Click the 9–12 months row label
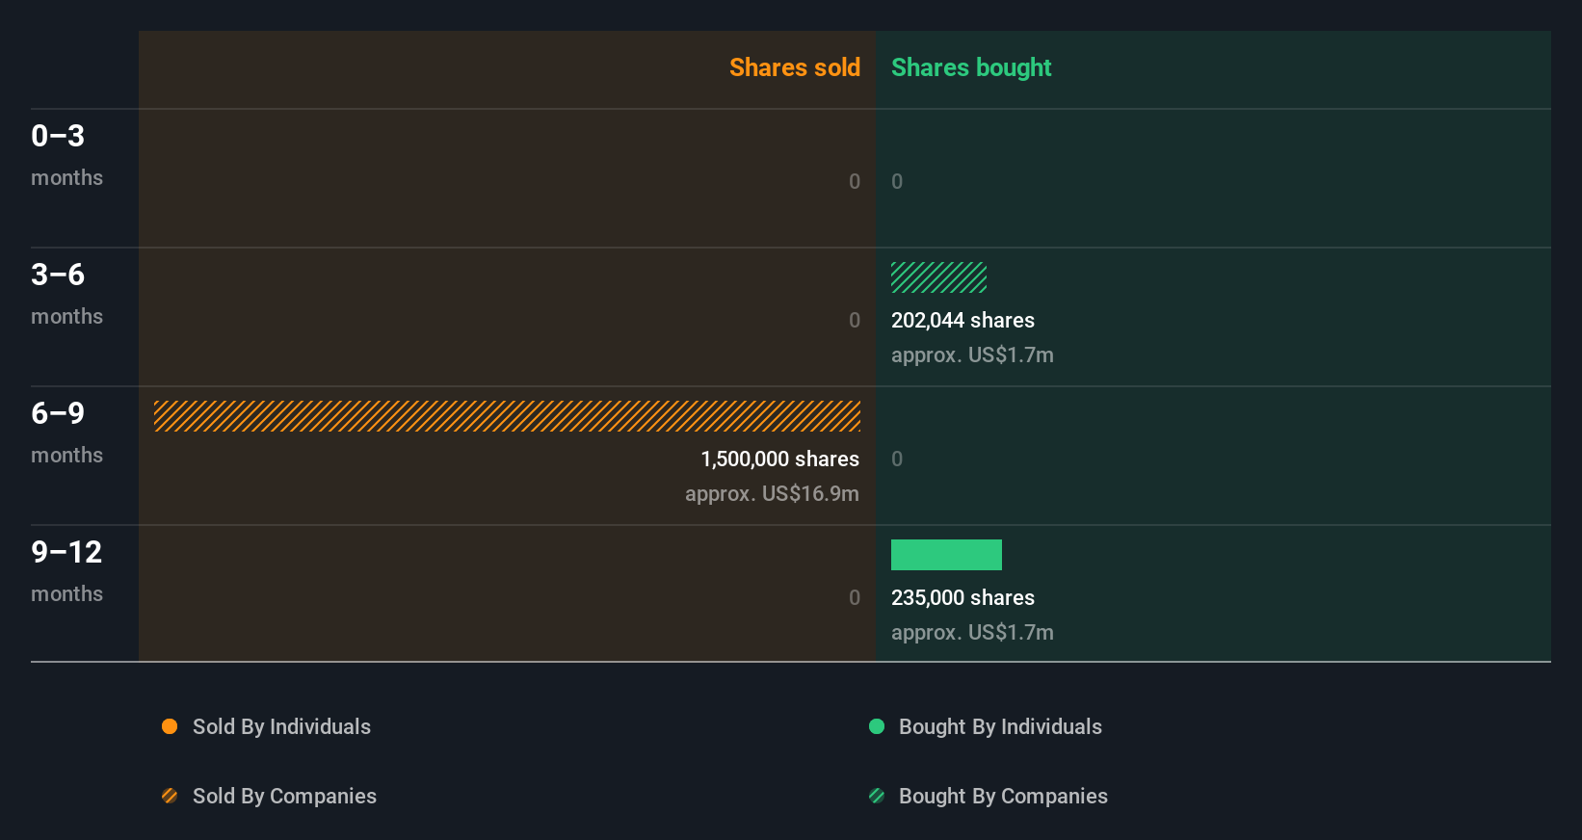The image size is (1582, 840). 66,571
